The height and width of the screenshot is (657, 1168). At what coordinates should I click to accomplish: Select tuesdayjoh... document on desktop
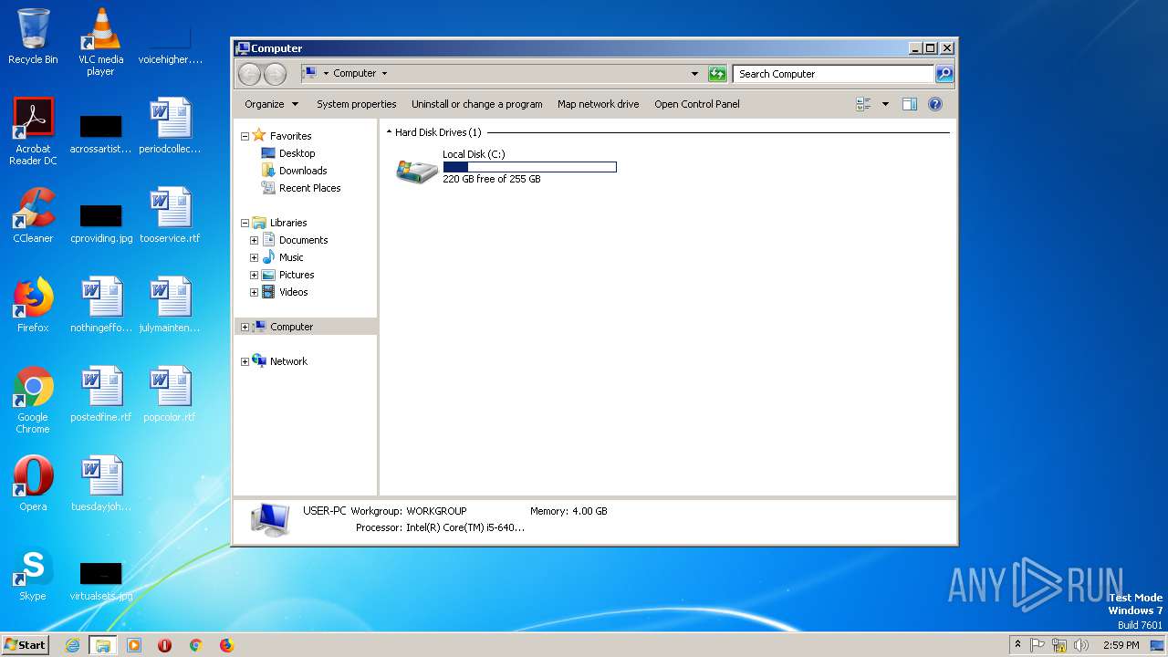pos(100,484)
